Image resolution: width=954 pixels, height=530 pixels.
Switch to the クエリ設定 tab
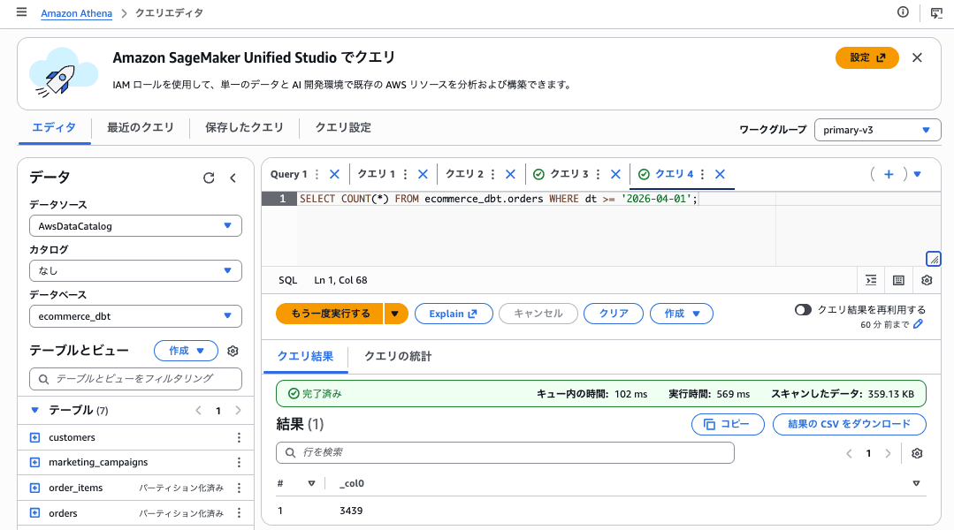click(x=343, y=127)
